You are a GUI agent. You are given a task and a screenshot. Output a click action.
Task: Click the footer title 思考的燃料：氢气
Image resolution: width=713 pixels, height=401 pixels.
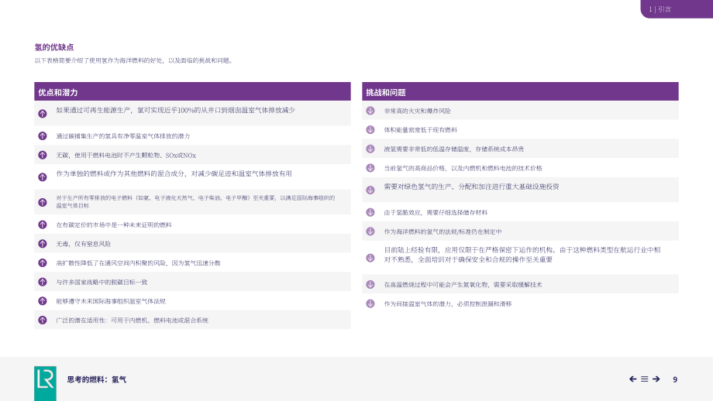point(97,379)
